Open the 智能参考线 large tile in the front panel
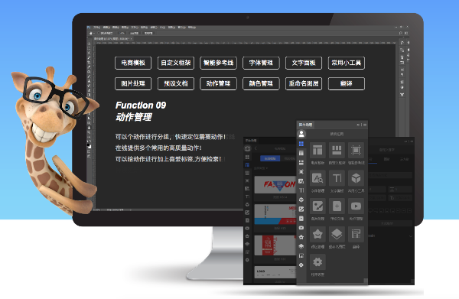The image size is (459, 299). point(356,151)
